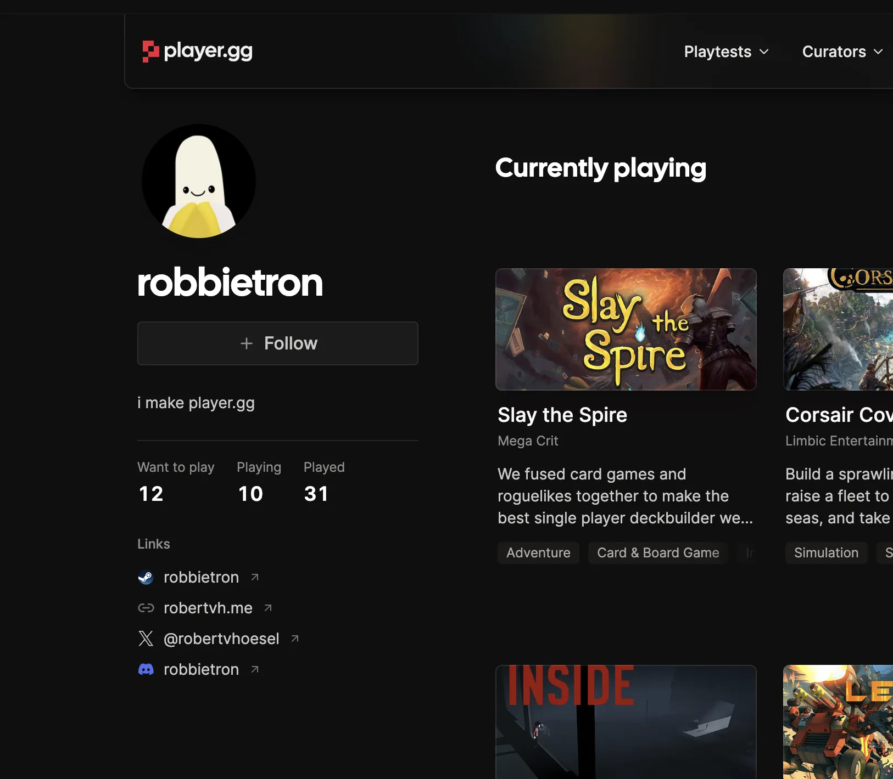The image size is (893, 779).
Task: Select the Simulation genre tag
Action: click(826, 552)
